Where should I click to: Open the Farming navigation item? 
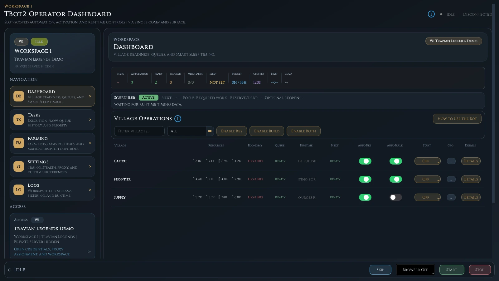tap(52, 143)
